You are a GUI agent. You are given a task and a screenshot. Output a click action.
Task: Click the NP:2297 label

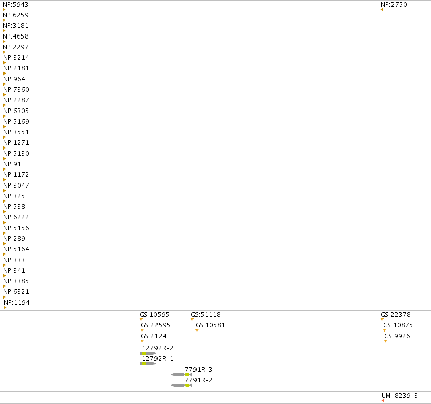[16, 47]
